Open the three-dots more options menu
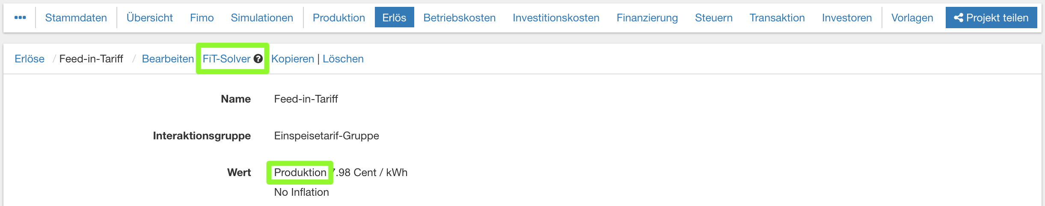This screenshot has height=206, width=1045. (20, 18)
